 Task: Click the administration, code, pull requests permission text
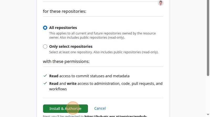coord(106,86)
